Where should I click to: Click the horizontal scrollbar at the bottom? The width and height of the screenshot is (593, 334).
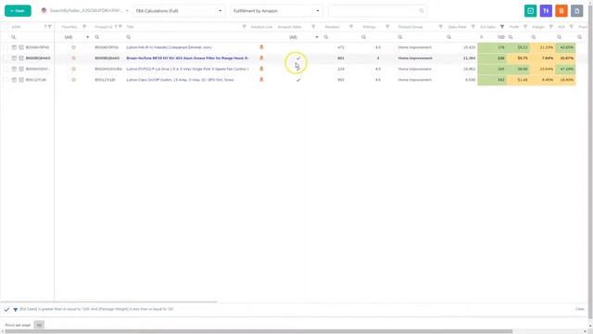click(x=259, y=331)
